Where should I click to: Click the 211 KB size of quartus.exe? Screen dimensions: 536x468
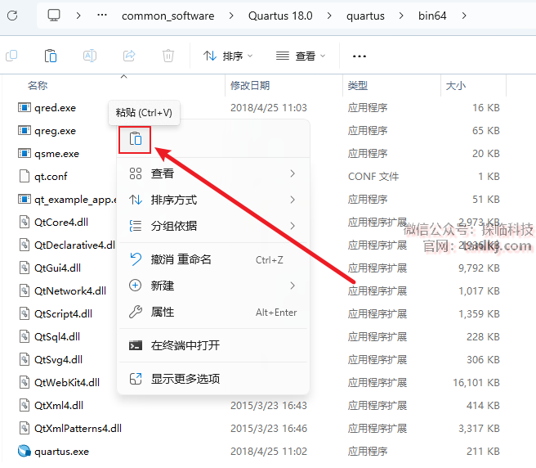[x=483, y=451]
